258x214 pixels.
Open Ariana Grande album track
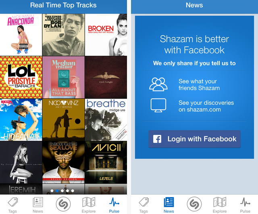pos(21,162)
